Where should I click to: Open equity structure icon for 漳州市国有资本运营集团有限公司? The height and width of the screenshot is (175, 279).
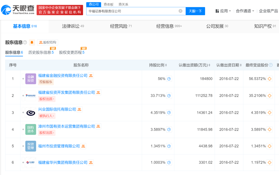pyautogui.click(x=98, y=126)
